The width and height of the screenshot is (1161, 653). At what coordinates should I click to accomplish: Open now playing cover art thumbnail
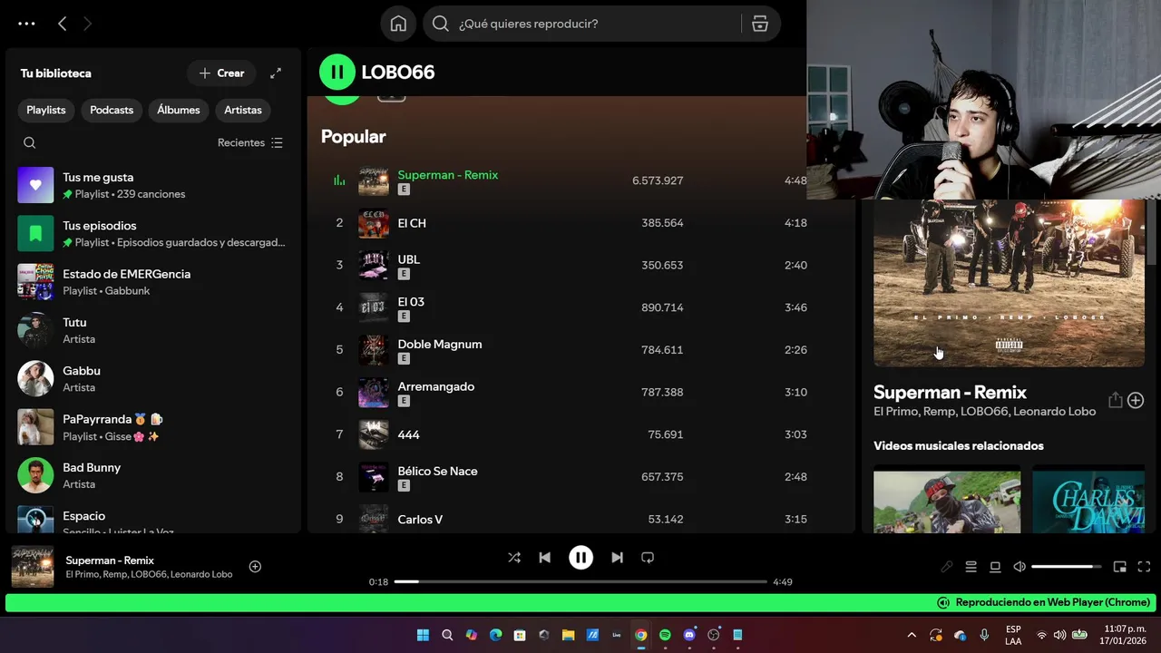[33, 567]
